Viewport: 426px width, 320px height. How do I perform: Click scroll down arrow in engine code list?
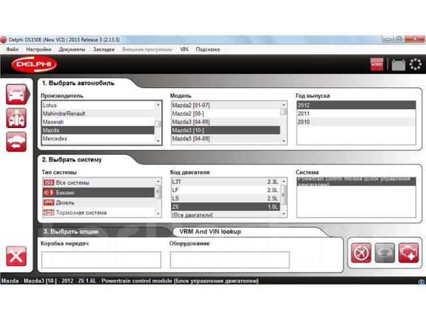(284, 214)
